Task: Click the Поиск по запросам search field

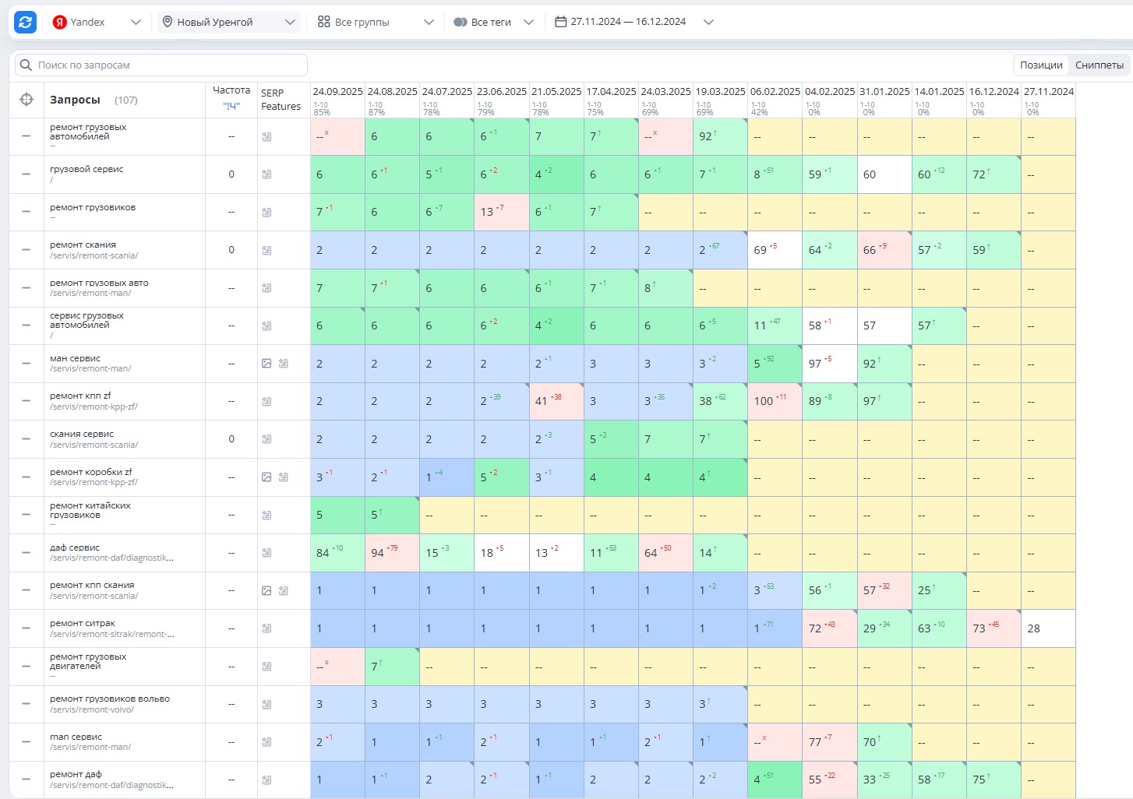Action: pos(161,65)
